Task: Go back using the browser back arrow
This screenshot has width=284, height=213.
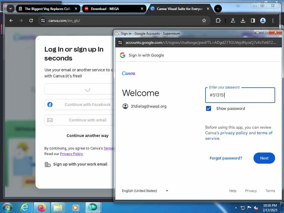Action: [x=11, y=21]
